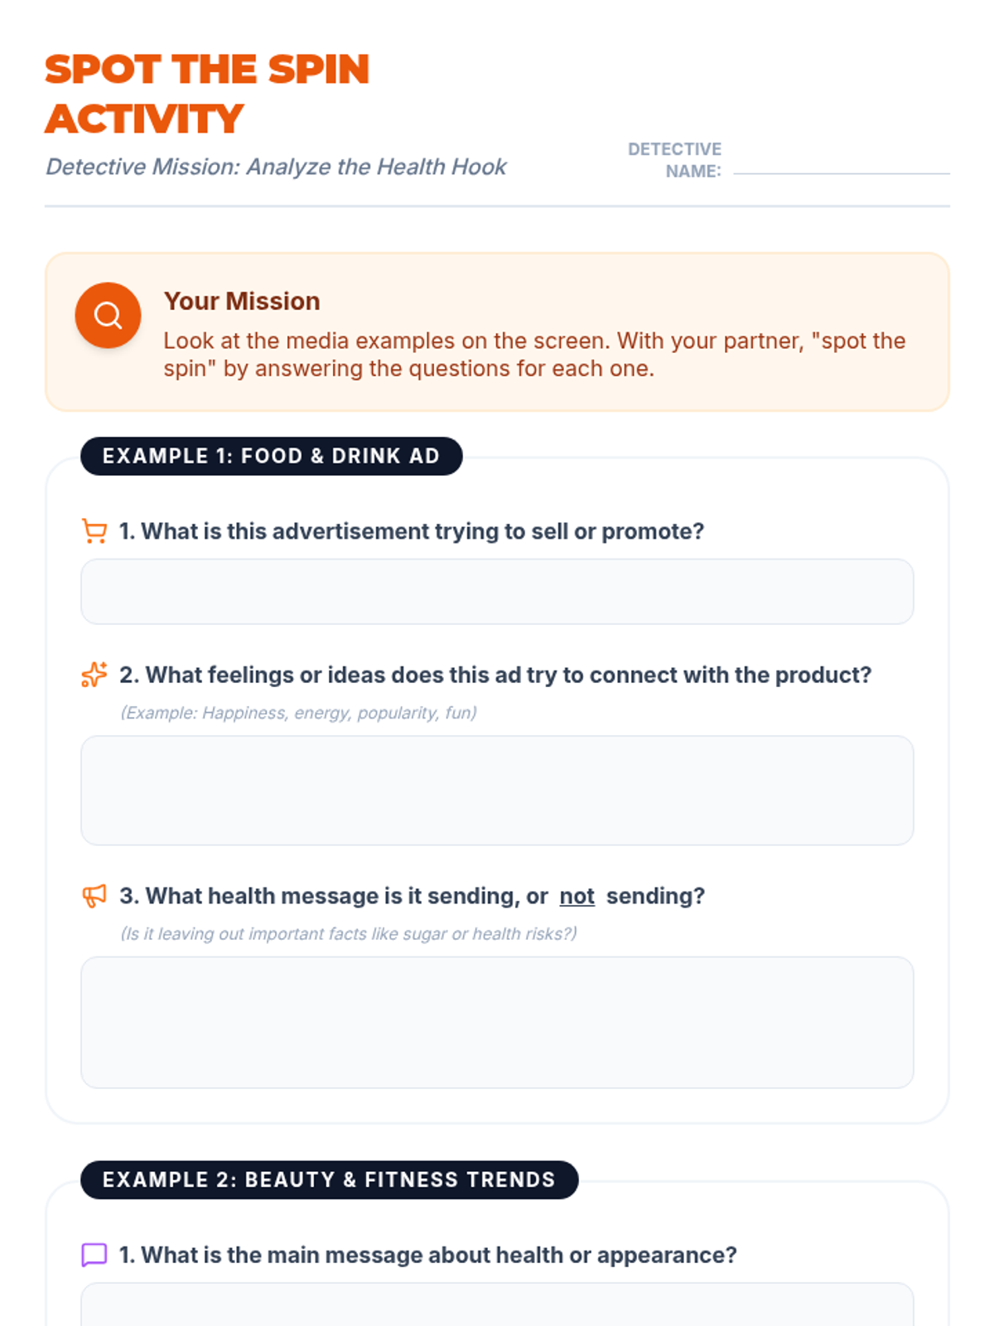This screenshot has width=994, height=1326.
Task: Click the answer box for feelings or ideas
Action: [497, 791]
